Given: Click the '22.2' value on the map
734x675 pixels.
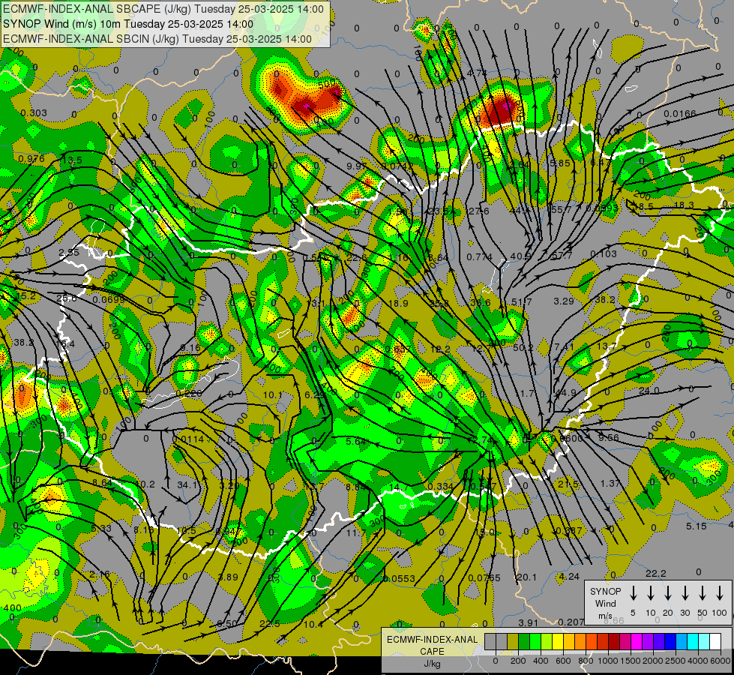Looking at the screenshot, I should point(656,573).
